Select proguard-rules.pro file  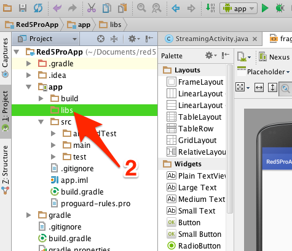pyautogui.click(x=90, y=204)
